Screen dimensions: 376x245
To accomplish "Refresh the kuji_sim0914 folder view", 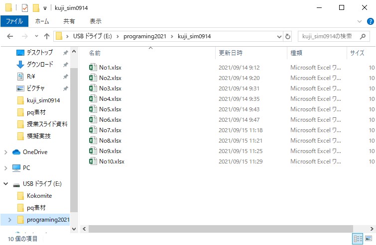I will pos(288,36).
